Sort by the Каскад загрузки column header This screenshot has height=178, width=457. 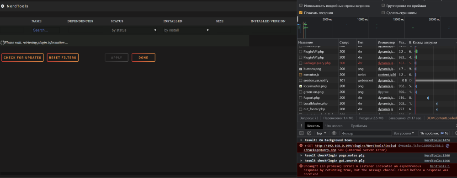pyautogui.click(x=434, y=43)
